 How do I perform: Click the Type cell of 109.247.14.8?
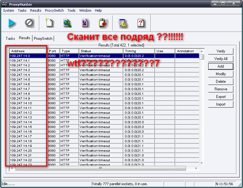[69, 94]
